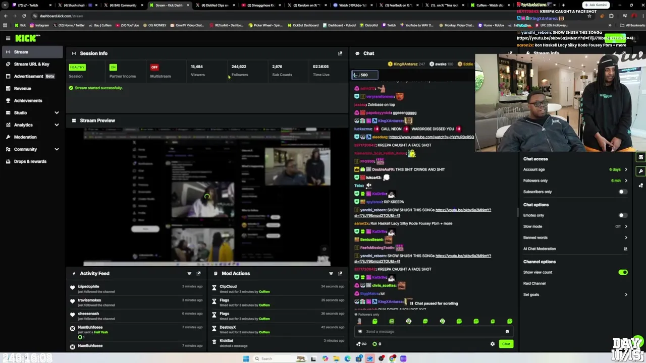646x363 pixels.
Task: Expand Followers only duration settings
Action: pos(626,180)
